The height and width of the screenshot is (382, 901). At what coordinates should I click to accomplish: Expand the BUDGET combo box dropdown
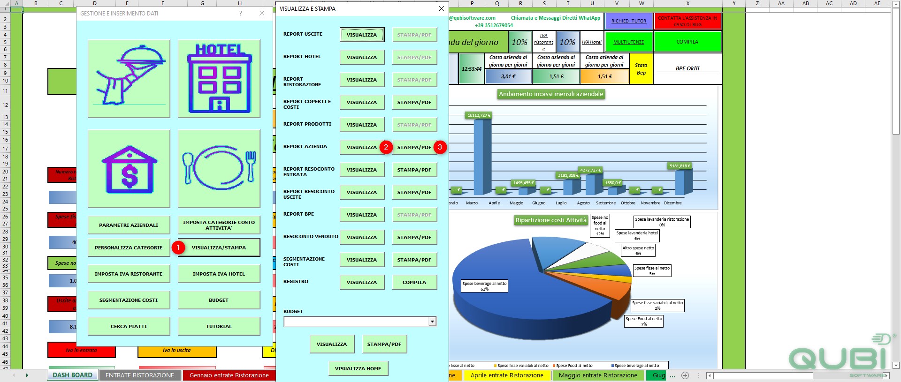pos(432,322)
